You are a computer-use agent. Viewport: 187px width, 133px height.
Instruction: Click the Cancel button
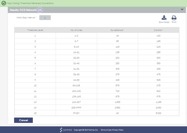click(x=23, y=120)
